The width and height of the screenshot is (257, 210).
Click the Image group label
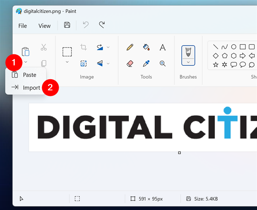(87, 77)
